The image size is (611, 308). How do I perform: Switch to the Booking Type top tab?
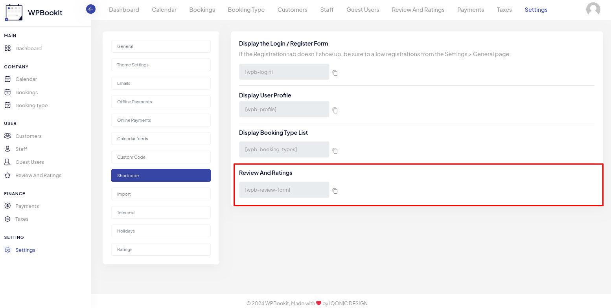click(246, 9)
